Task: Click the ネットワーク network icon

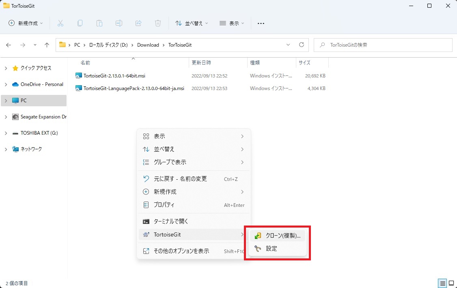Action: pyautogui.click(x=15, y=149)
